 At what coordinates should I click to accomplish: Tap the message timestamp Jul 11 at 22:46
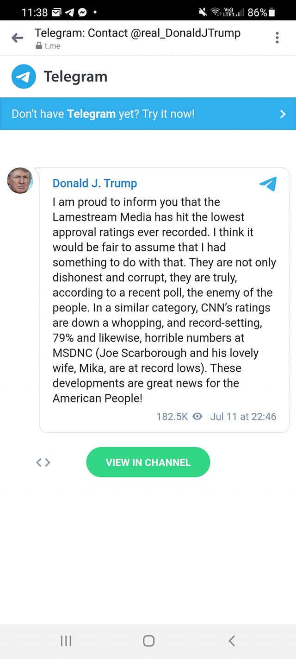click(x=243, y=416)
